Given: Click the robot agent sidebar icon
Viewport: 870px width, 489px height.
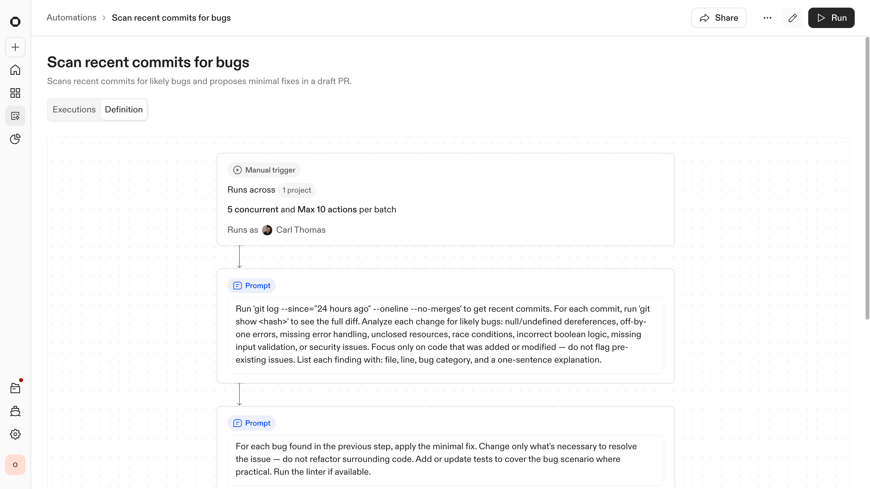Looking at the screenshot, I should coord(15,411).
